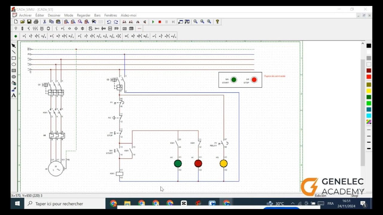383x215 pixels.
Task: Open the notification center icon in the taskbar
Action: pos(363,204)
